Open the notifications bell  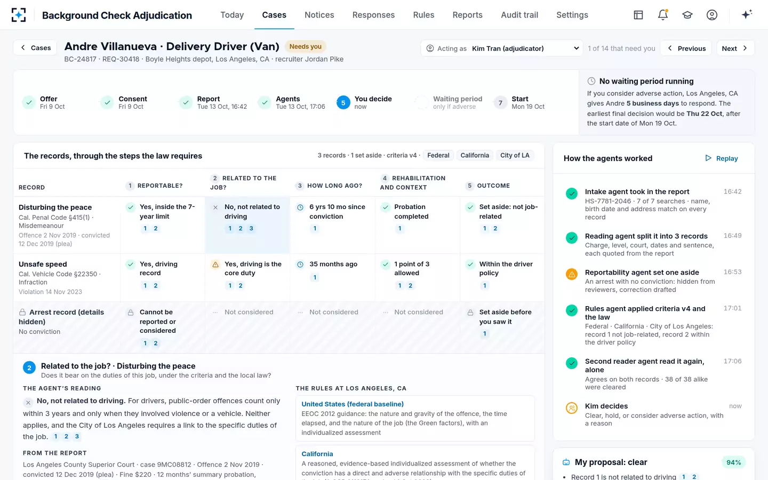click(x=663, y=15)
